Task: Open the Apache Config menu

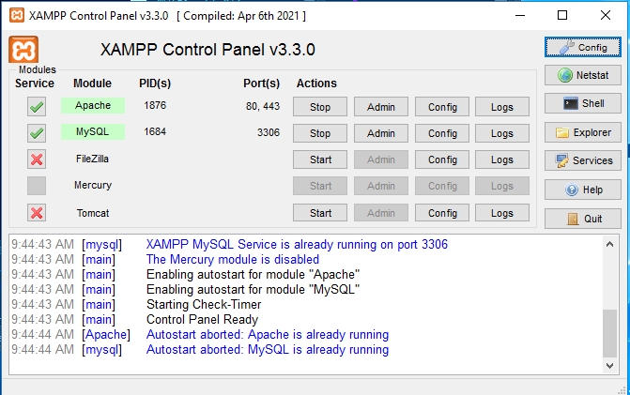Action: [441, 107]
